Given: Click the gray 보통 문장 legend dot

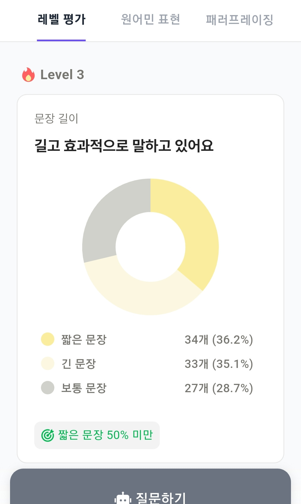Looking at the screenshot, I should pyautogui.click(x=48, y=388).
